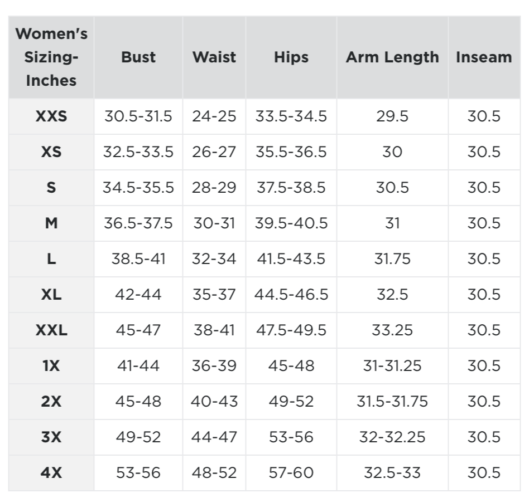529x498 pixels.
Task: Select bust value 30.5-31.5 for XXS
Action: coord(138,116)
